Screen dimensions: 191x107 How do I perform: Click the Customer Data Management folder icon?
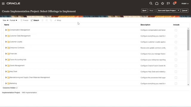coord(8,36)
